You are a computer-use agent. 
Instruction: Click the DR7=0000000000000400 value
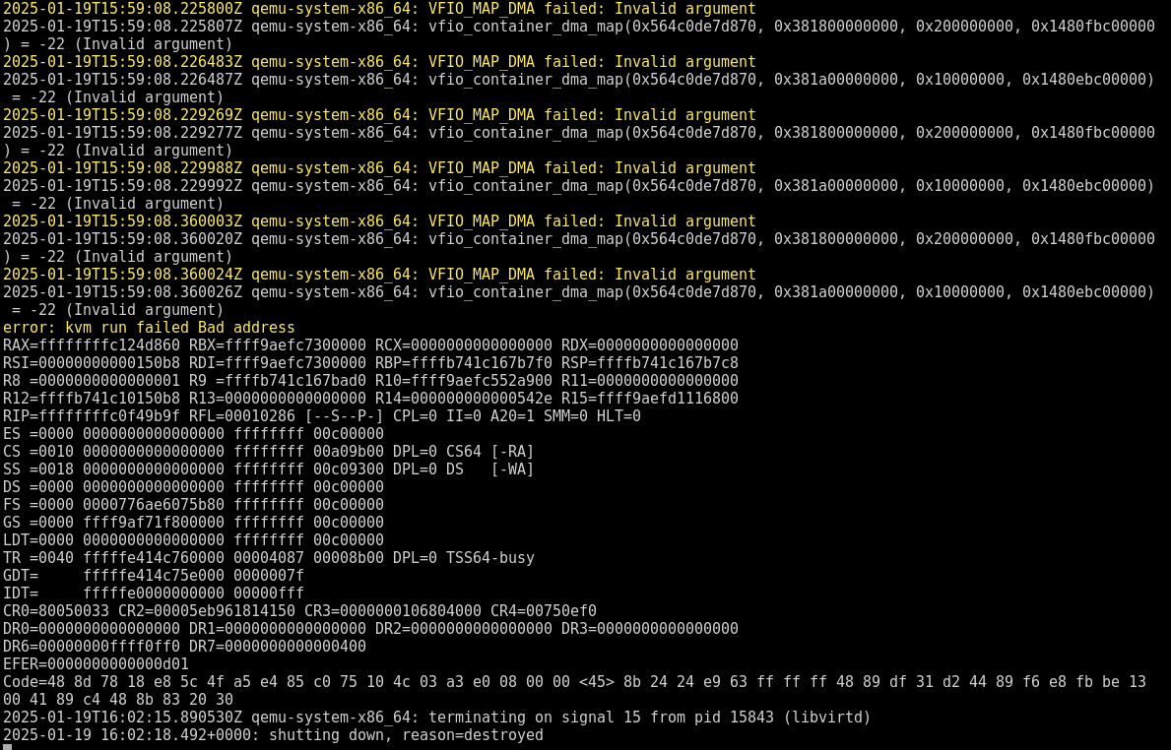277,647
